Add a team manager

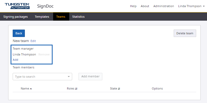click(15, 60)
